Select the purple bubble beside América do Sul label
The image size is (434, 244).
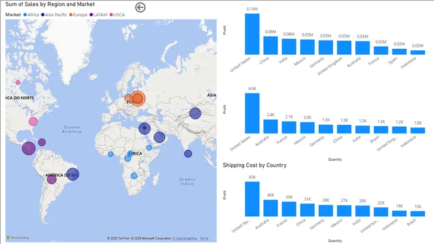point(52,179)
